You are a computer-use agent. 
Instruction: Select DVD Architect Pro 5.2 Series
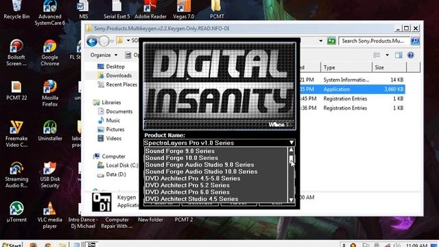[x=216, y=185]
